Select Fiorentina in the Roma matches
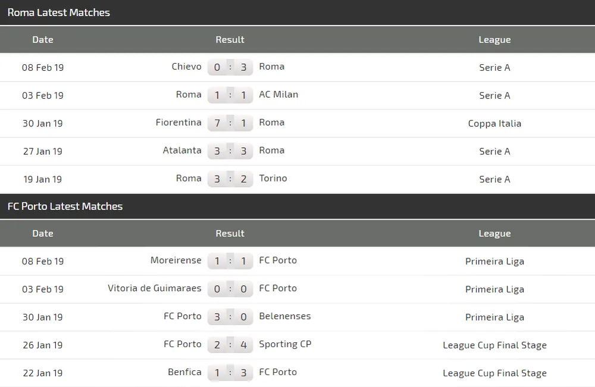The height and width of the screenshot is (387, 595). 178,123
